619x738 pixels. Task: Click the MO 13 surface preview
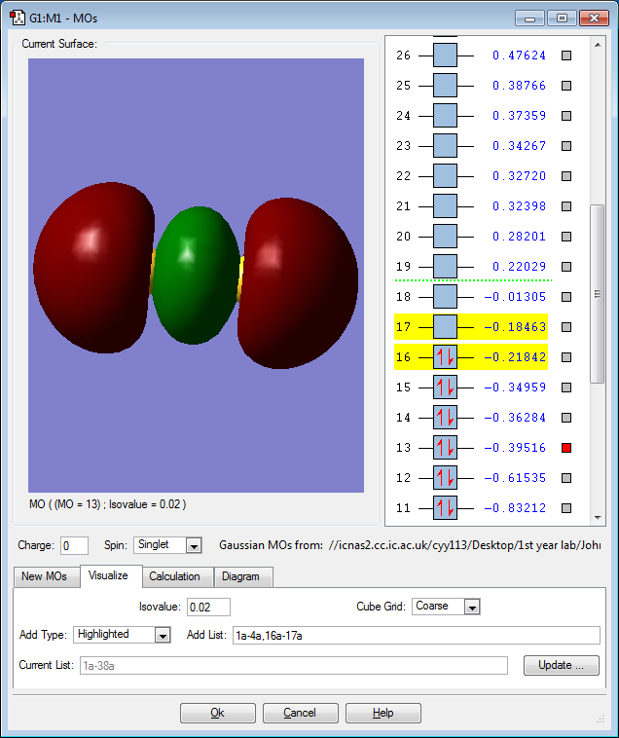click(196, 276)
